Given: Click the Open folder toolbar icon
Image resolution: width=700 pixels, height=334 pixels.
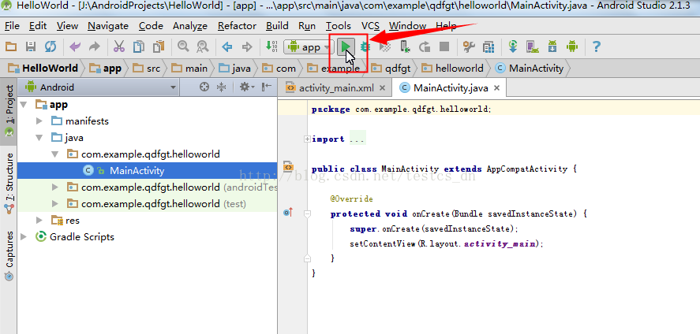Looking at the screenshot, I should [11, 46].
